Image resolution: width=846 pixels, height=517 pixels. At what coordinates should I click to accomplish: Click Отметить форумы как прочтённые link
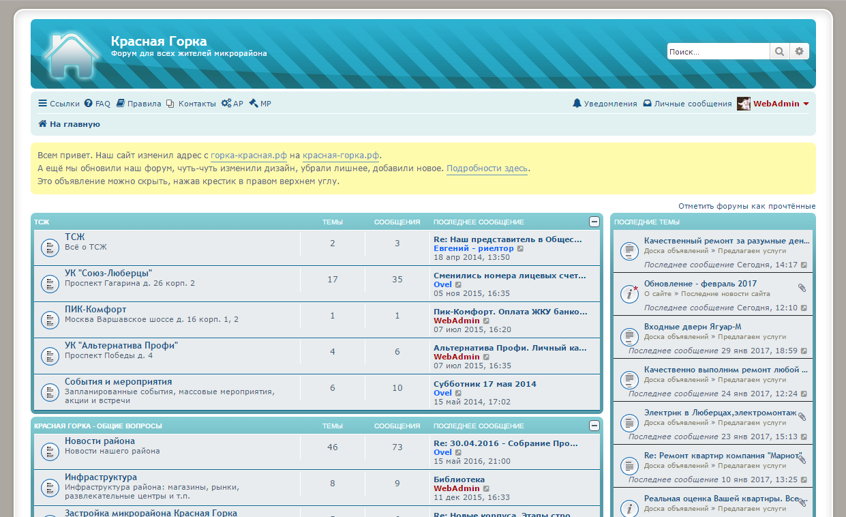click(x=746, y=206)
